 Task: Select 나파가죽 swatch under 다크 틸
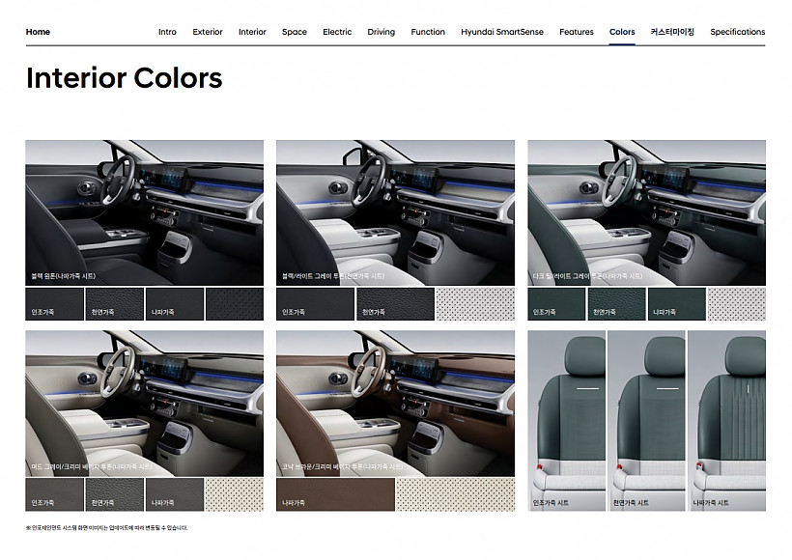coord(677,304)
